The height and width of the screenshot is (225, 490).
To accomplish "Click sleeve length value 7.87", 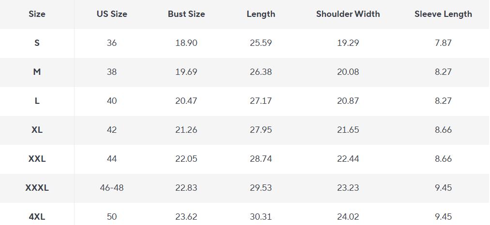I will click(x=443, y=43).
